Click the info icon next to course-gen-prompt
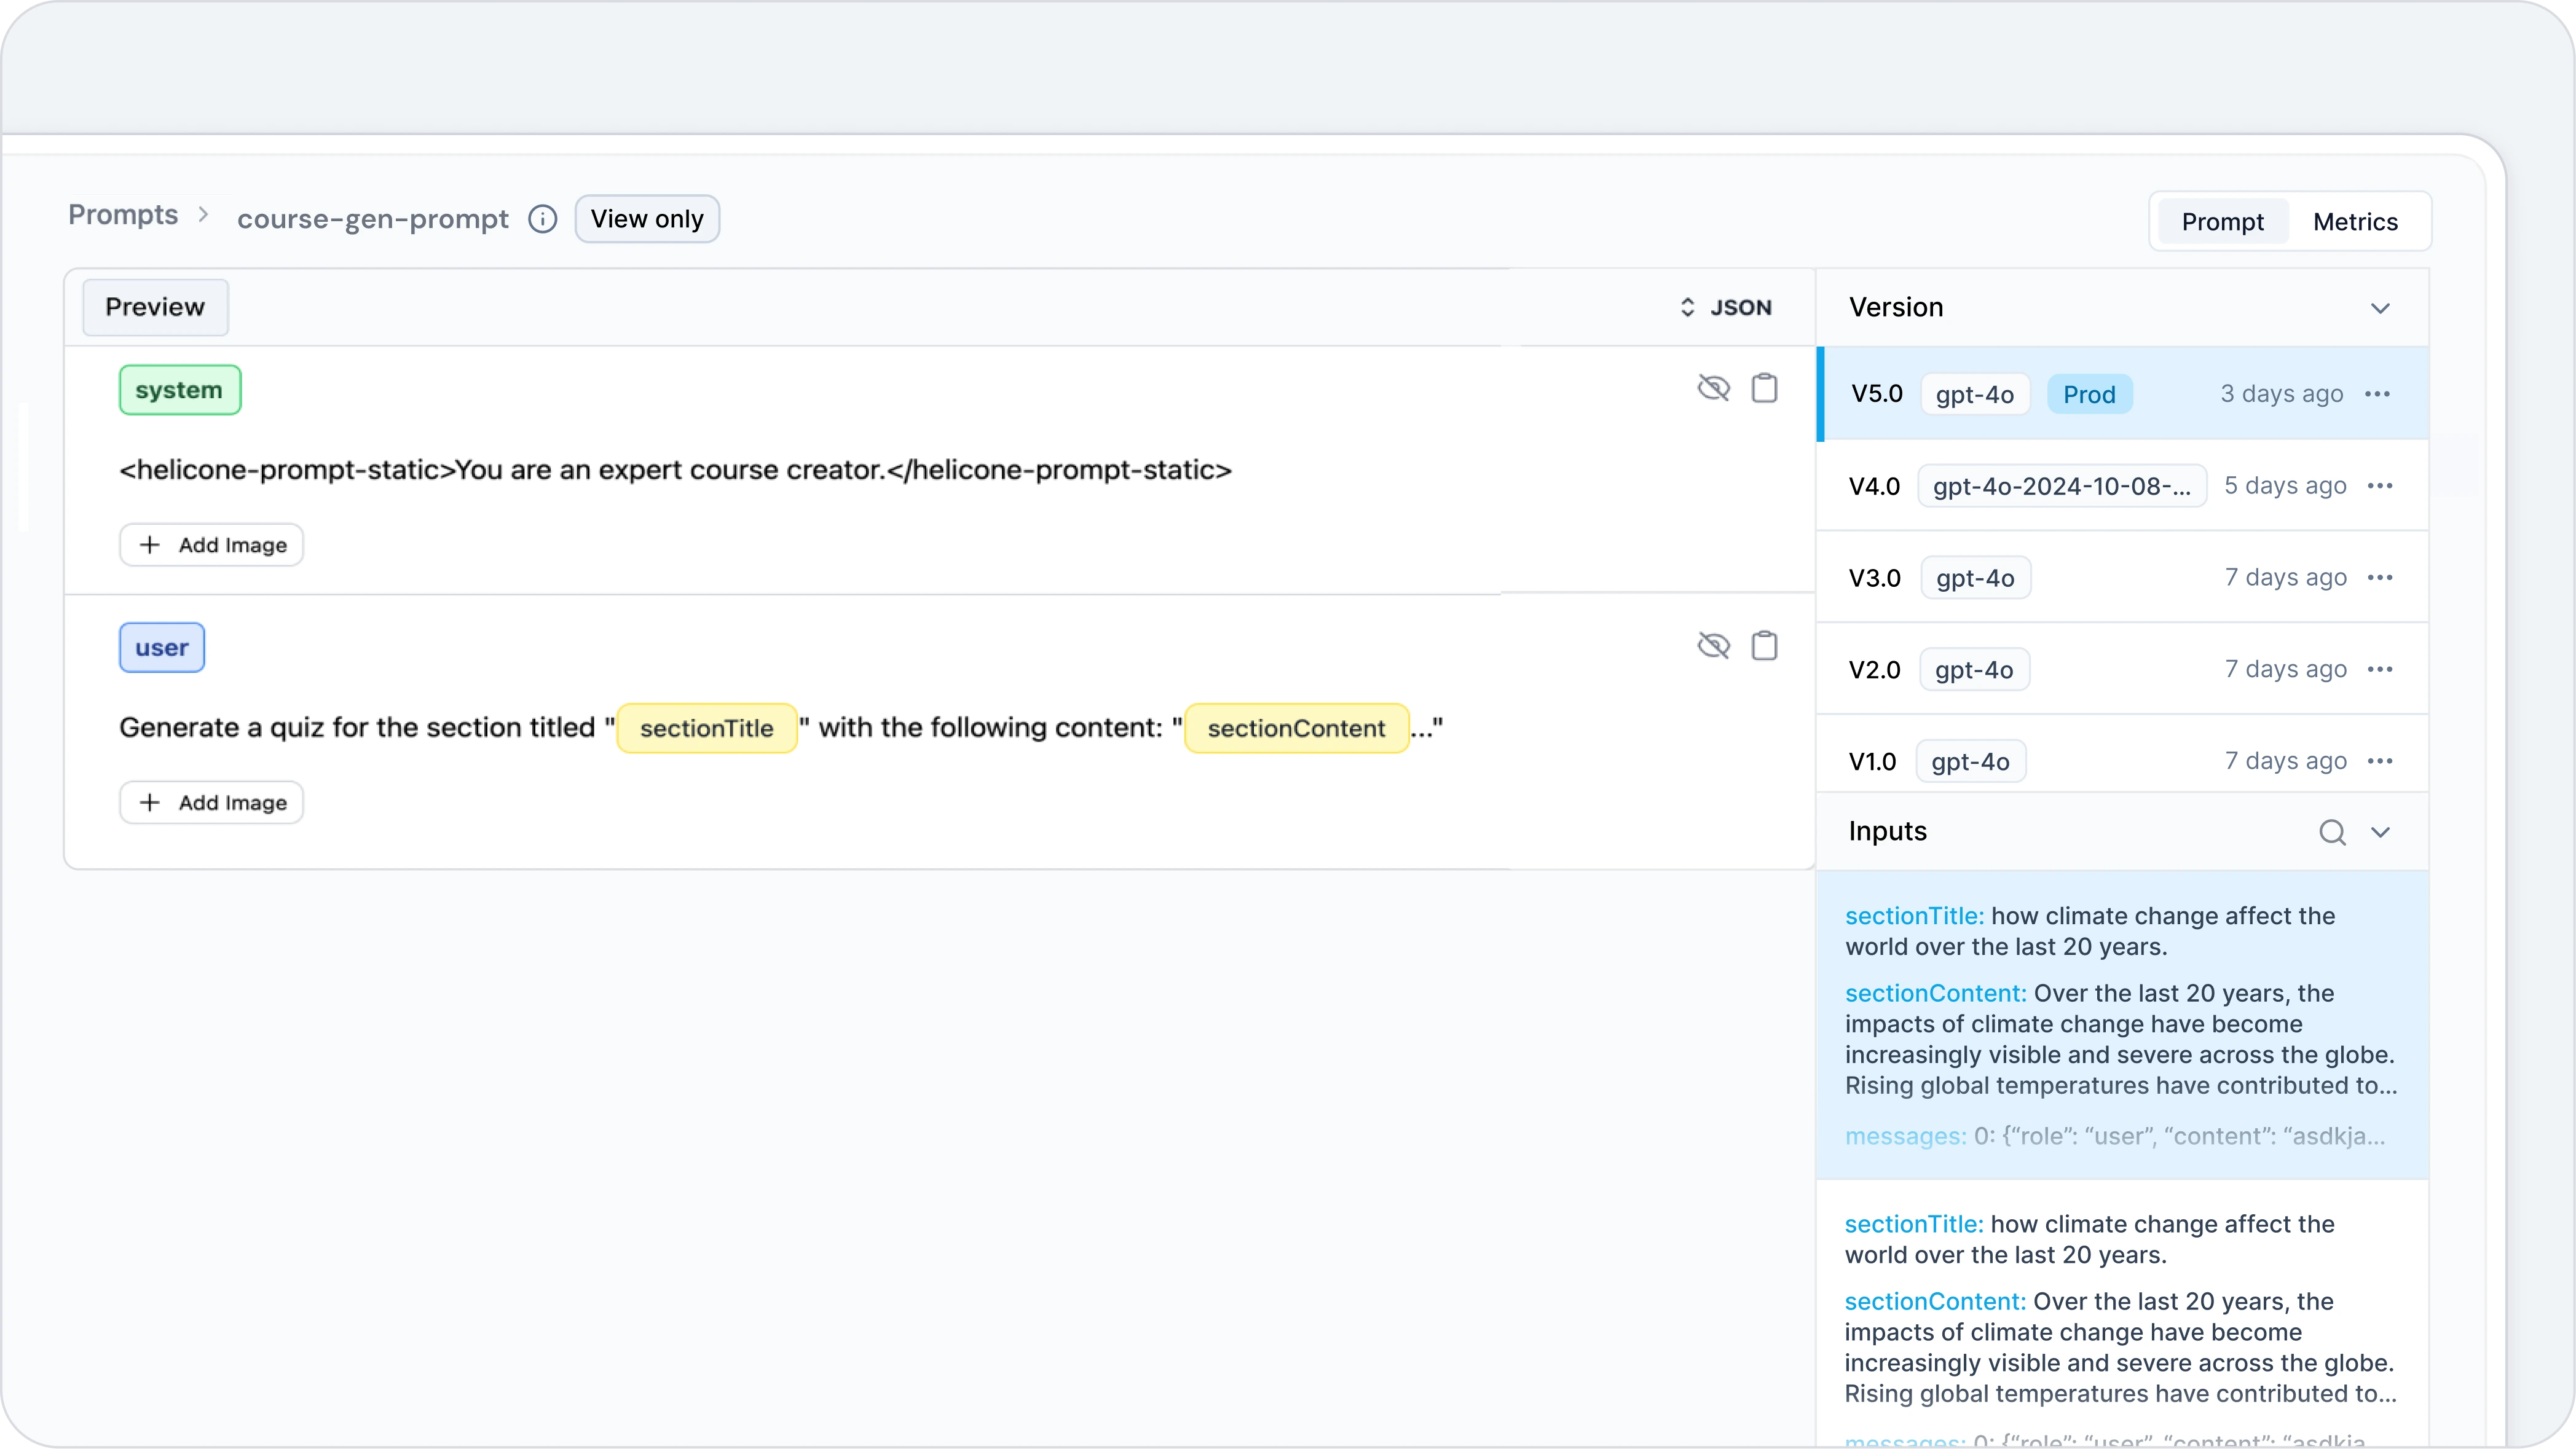Image resolution: width=2576 pixels, height=1449 pixels. 542,219
